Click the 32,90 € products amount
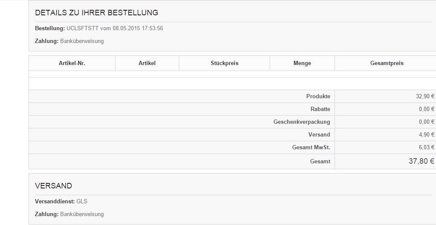 [425, 97]
